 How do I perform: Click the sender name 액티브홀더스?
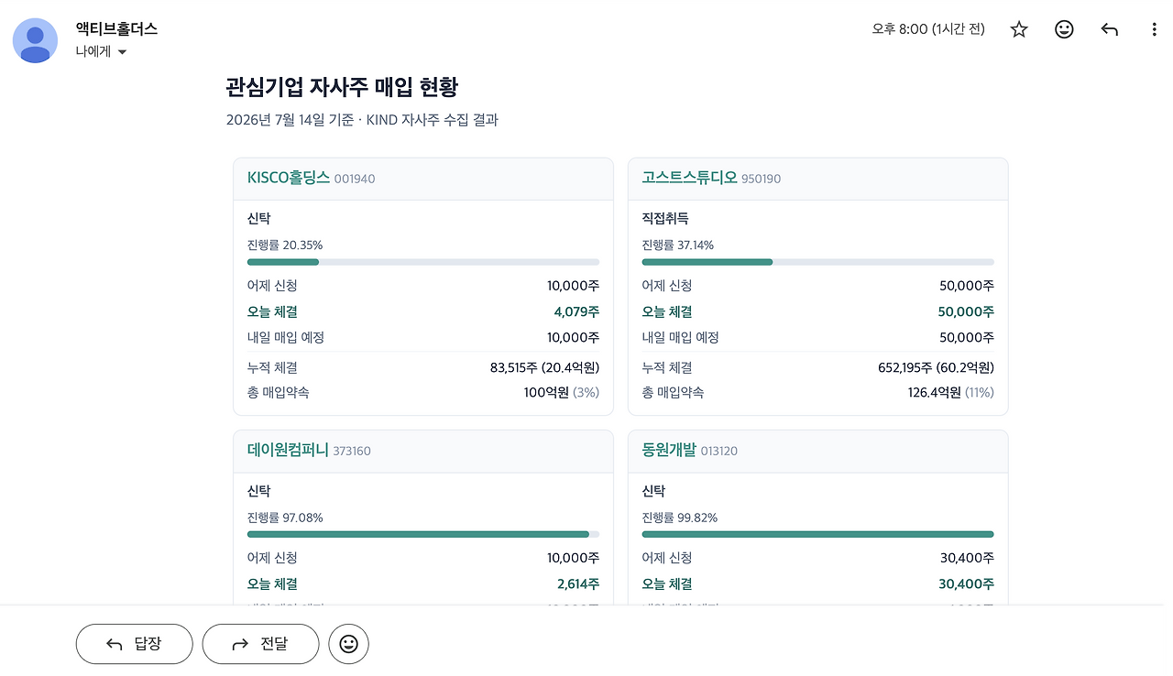coord(116,29)
